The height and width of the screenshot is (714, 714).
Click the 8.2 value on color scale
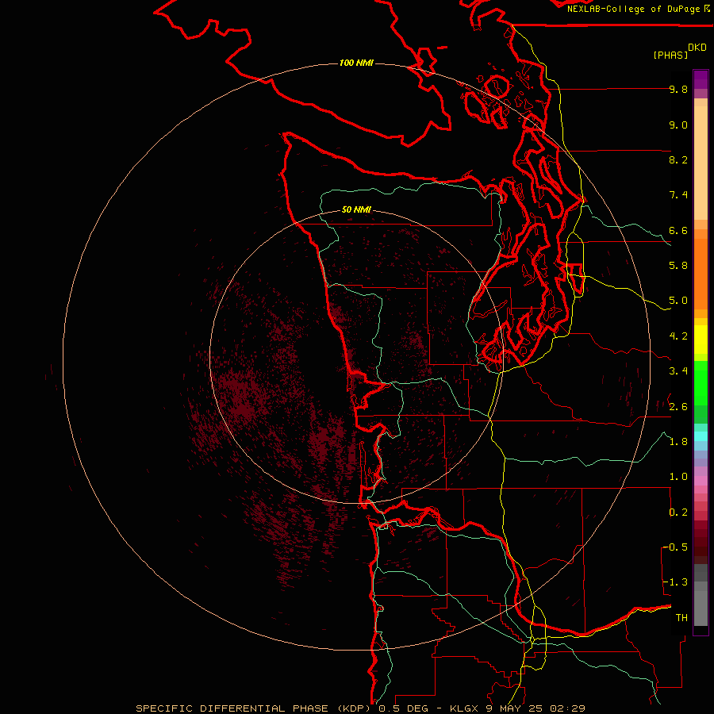[678, 159]
